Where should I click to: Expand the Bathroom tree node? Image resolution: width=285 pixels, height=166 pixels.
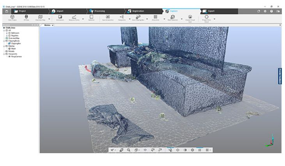pyautogui.click(x=7, y=33)
